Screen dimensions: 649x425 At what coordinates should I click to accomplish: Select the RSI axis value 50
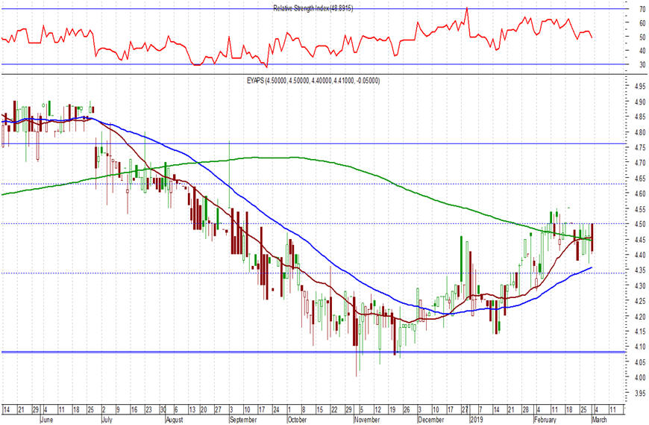click(642, 37)
